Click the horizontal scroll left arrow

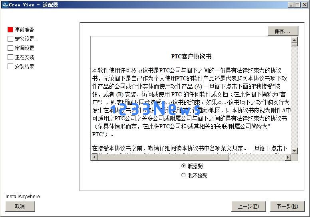[x=94, y=157]
